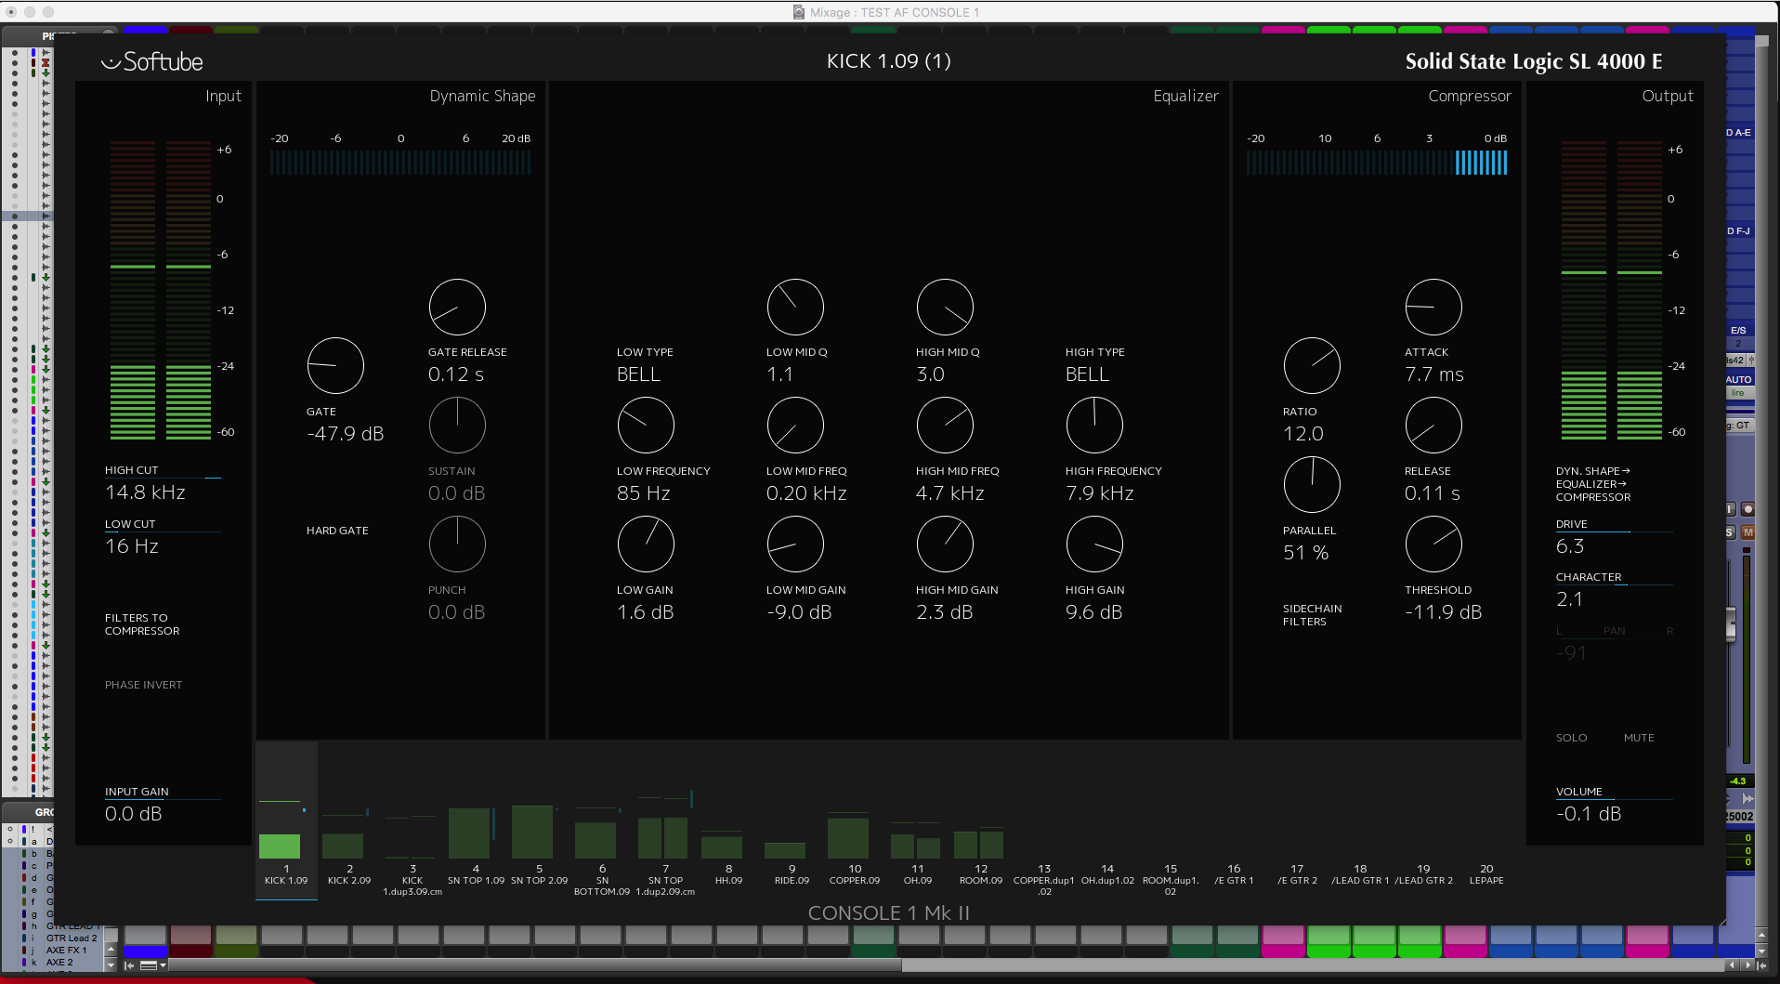Click the Dyn Shape Equalizer Compressor order selector

[x=1594, y=484]
